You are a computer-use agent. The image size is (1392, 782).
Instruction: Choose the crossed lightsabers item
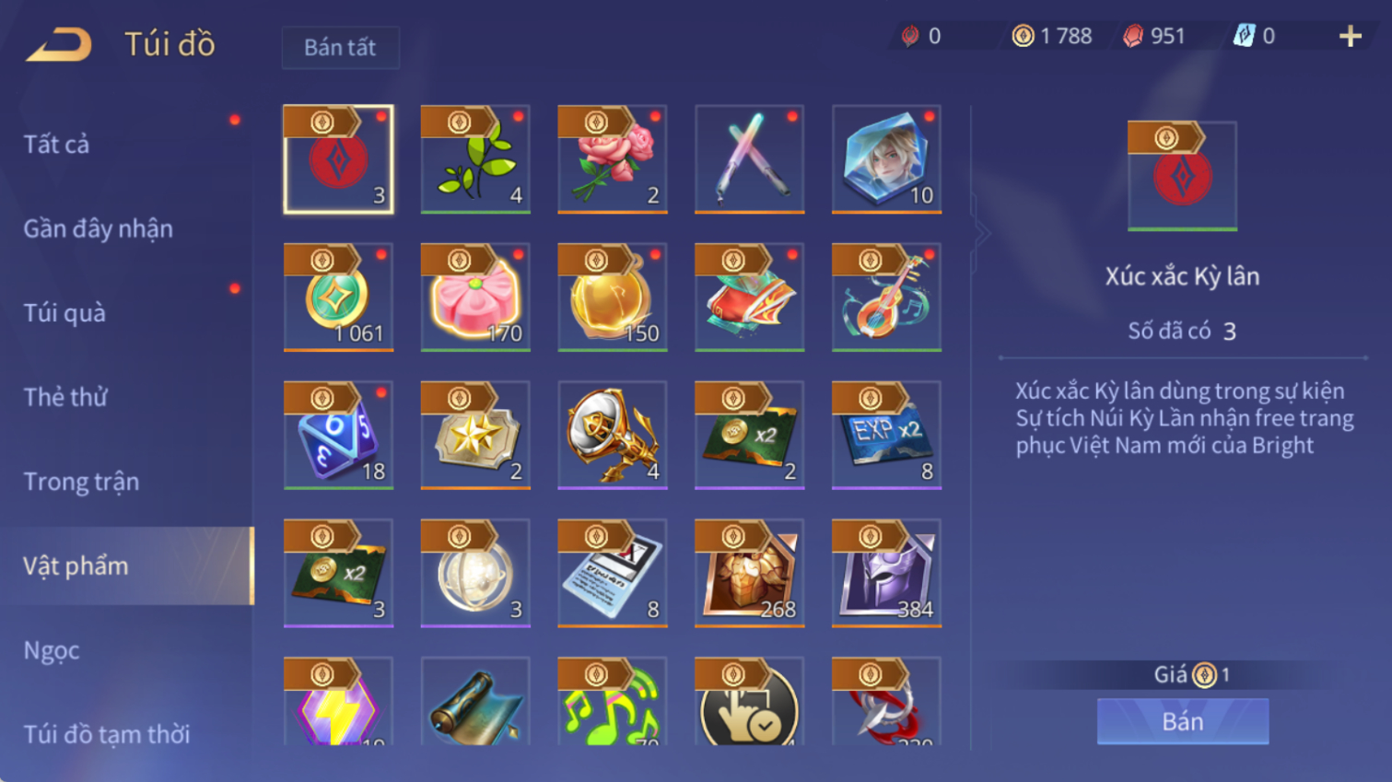(x=750, y=159)
